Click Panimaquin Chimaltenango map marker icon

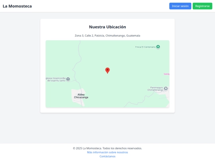click(166, 89)
